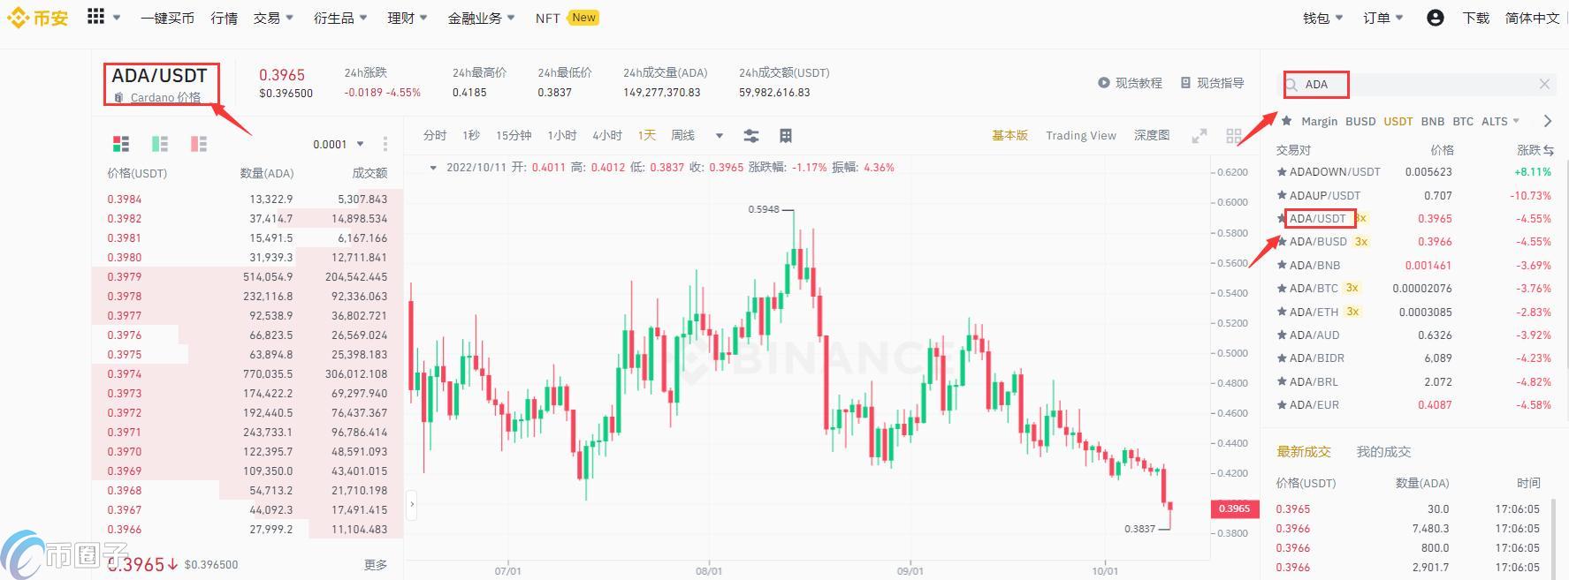Click the 下载 download link
Screen dimensions: 1569x580
(x=1476, y=18)
